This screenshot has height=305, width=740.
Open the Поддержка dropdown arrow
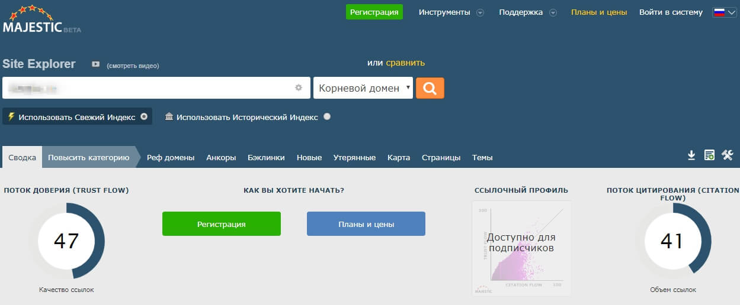tap(553, 12)
